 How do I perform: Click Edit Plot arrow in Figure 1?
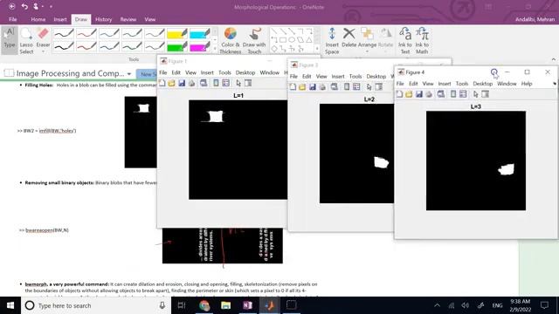[x=238, y=84]
